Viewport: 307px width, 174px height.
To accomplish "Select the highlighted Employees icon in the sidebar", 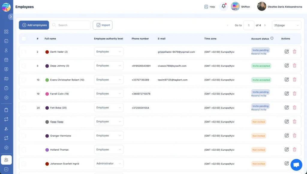I will [6, 160].
